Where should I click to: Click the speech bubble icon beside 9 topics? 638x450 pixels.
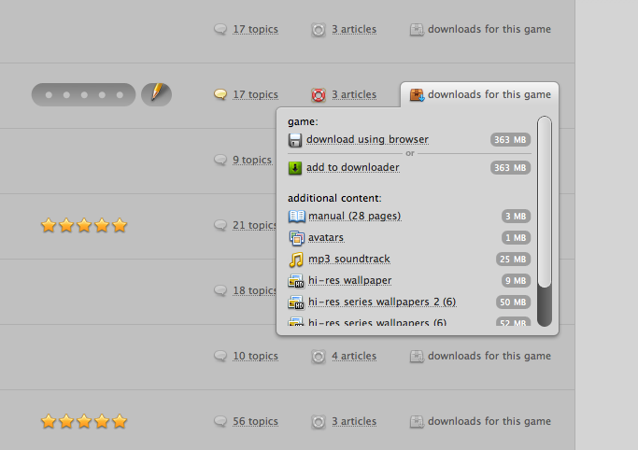(220, 160)
